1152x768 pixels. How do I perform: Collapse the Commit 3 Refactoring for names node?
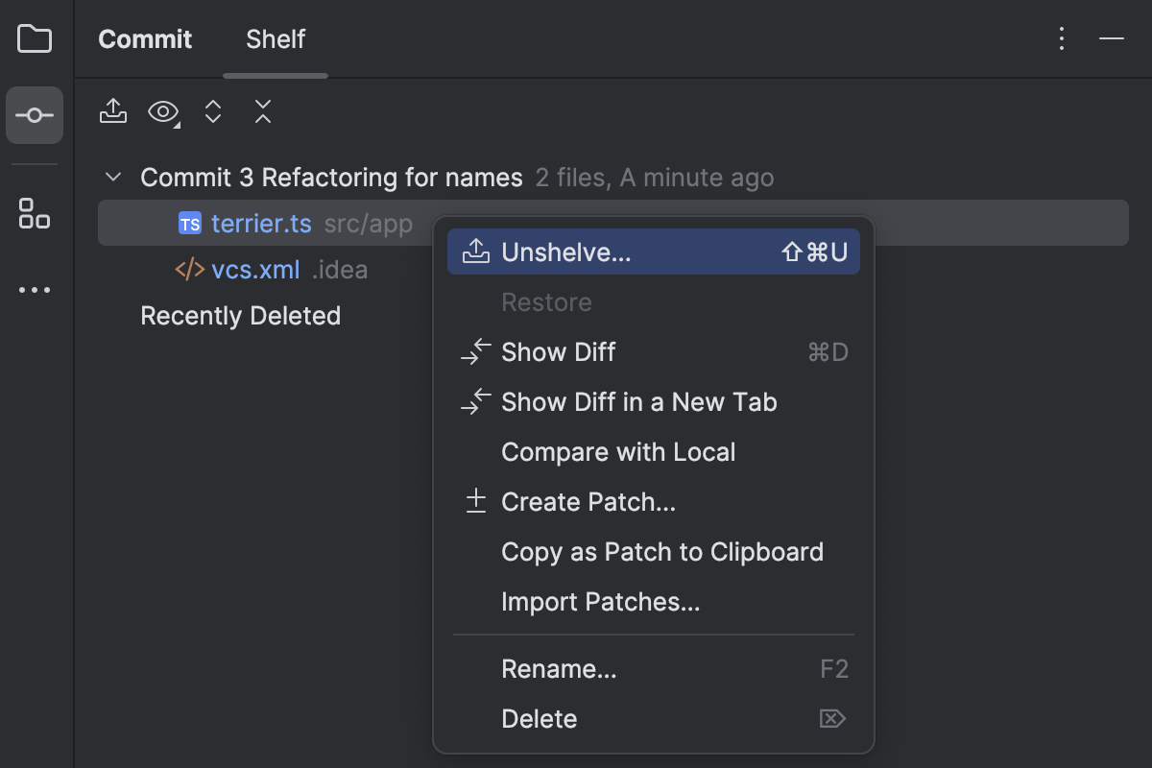click(112, 177)
